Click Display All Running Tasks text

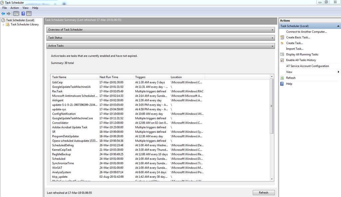[302, 54]
